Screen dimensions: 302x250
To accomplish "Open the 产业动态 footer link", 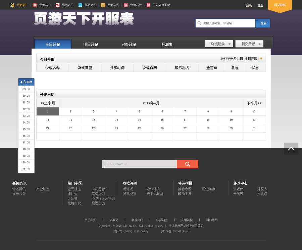I will click(43, 189).
